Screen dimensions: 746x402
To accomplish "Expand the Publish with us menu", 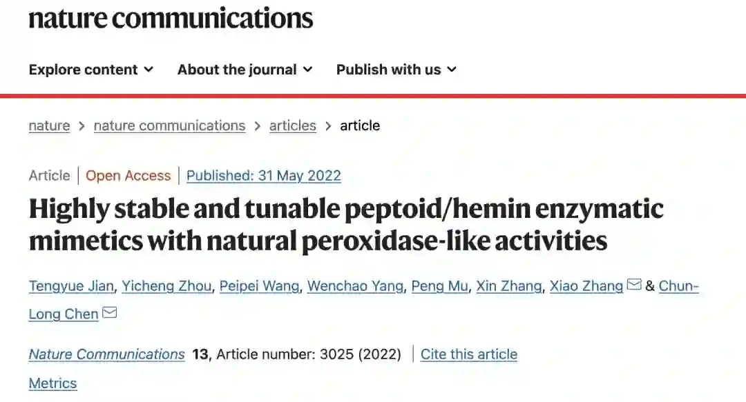I will 396,70.
